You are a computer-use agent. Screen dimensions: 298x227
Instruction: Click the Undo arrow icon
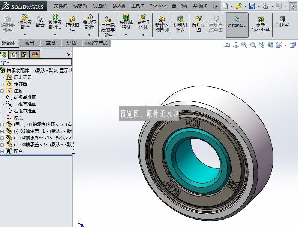click(279, 6)
